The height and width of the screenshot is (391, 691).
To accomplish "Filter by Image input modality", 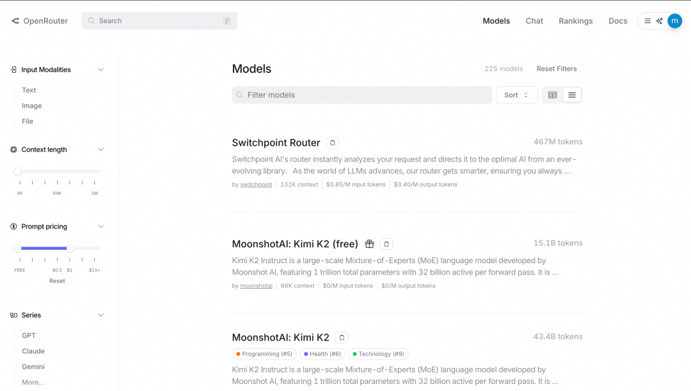I will pos(32,106).
